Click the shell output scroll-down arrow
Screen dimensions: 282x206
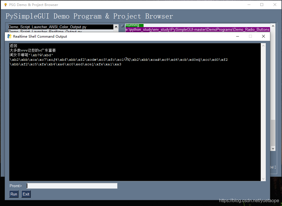[263, 179]
